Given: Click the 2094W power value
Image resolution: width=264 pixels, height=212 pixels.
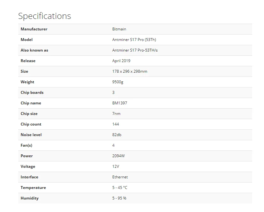Looking at the screenshot, I should (119, 156).
